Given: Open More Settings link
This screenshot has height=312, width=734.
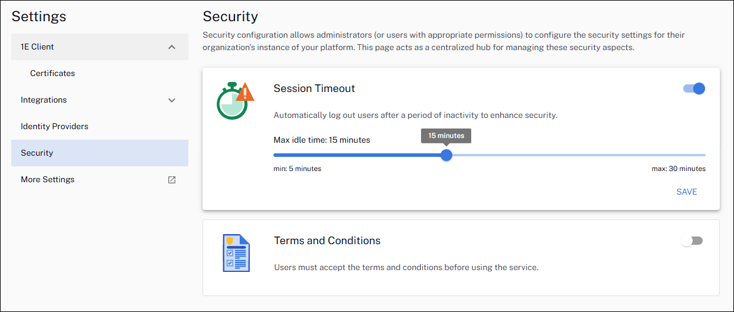Looking at the screenshot, I should [x=48, y=180].
